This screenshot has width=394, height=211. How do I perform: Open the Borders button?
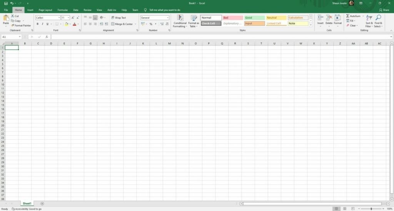click(57, 24)
